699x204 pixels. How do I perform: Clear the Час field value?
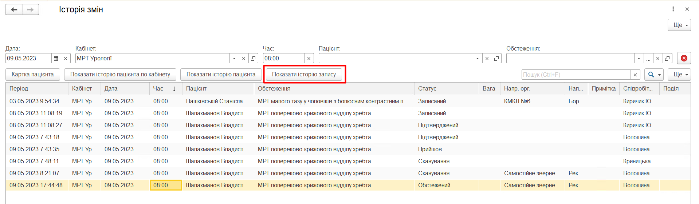pyautogui.click(x=309, y=58)
